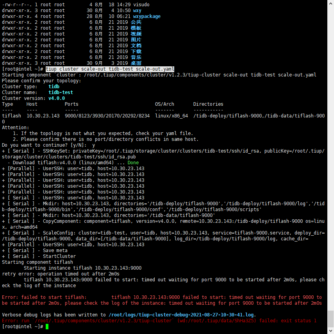
Task: Click the highlighted tiup cluster scale-out command
Action: pos(110,69)
